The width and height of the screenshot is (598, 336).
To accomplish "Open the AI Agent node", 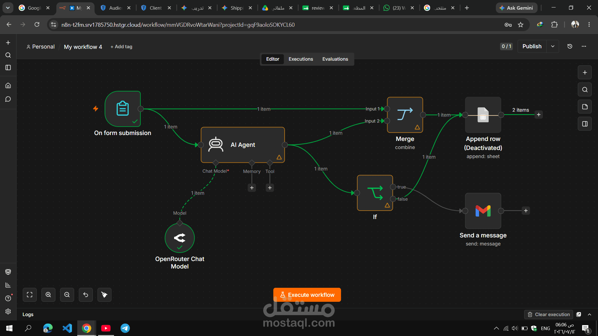I will pos(243,145).
